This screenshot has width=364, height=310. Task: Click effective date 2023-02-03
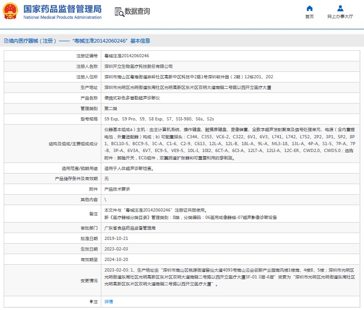pyautogui.click(x=116, y=249)
